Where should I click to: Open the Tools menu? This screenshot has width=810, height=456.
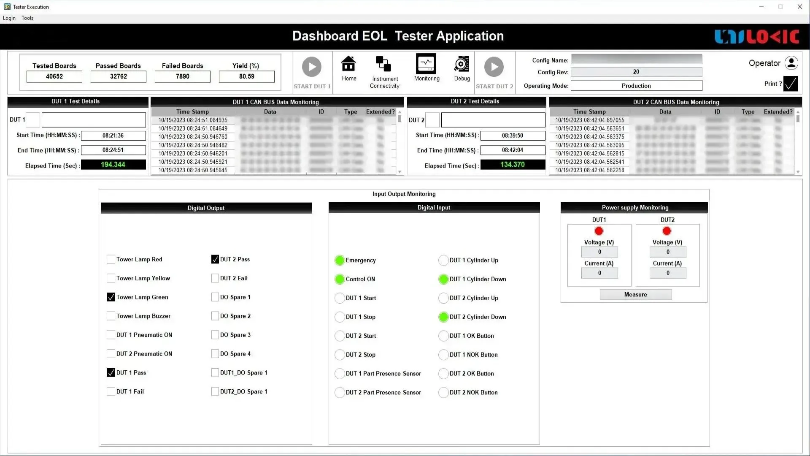(27, 18)
